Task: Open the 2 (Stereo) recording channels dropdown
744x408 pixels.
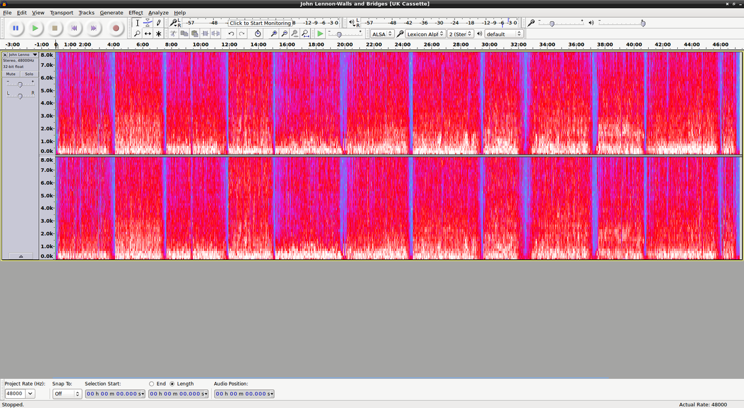Action: click(x=460, y=34)
